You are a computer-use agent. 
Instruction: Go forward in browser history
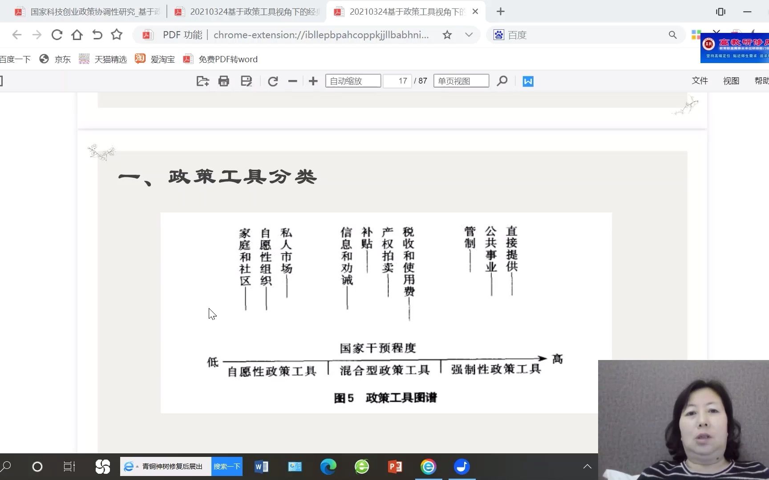pyautogui.click(x=37, y=35)
